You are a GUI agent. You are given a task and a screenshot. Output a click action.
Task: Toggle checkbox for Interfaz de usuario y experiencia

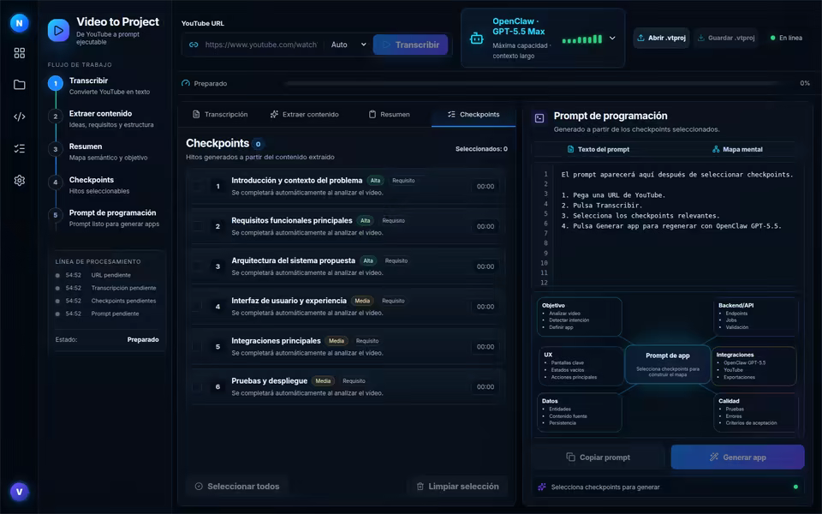pos(197,307)
